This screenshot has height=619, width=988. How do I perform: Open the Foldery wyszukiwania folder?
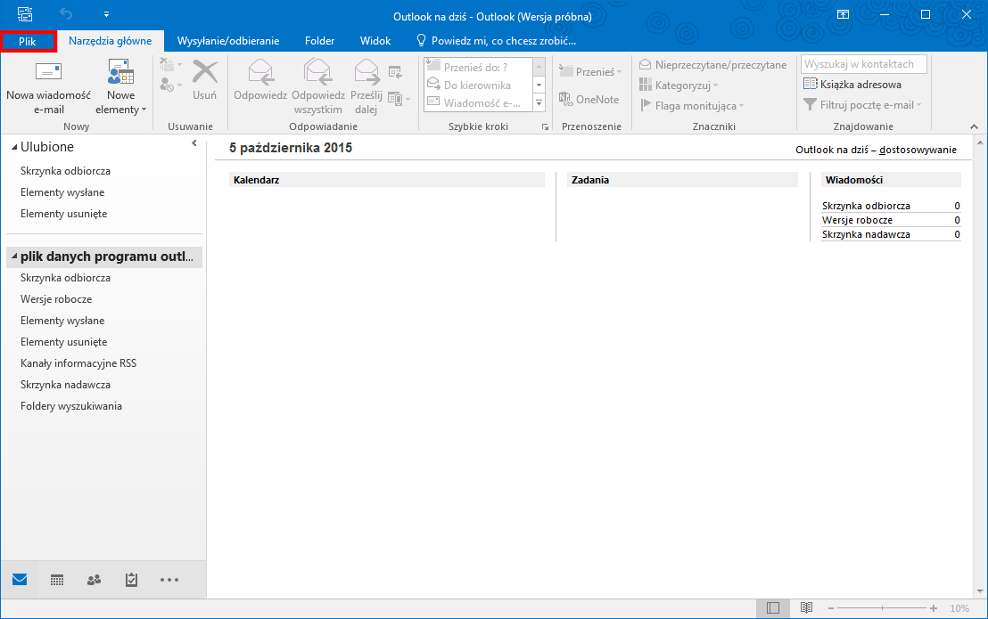[x=71, y=406]
